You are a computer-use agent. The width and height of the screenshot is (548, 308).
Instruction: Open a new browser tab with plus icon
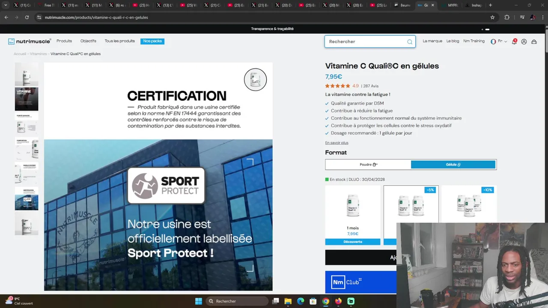click(x=490, y=5)
